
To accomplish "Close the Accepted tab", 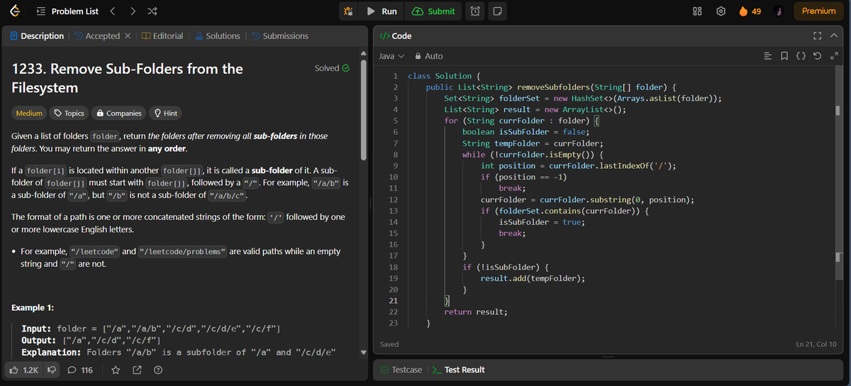I will [x=127, y=35].
